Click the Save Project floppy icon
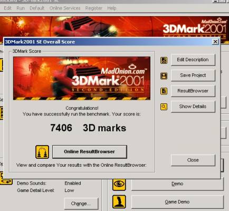The height and width of the screenshot is (211, 229). point(164,76)
